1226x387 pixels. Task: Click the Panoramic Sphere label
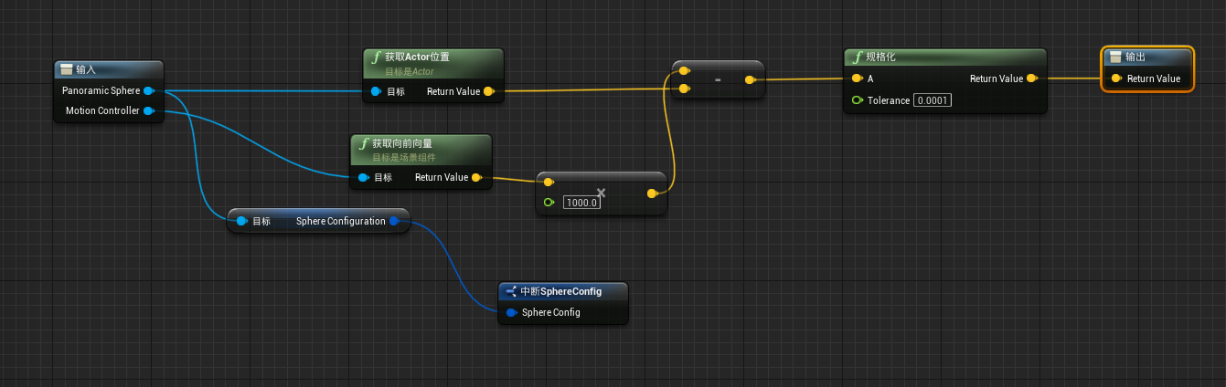(101, 90)
